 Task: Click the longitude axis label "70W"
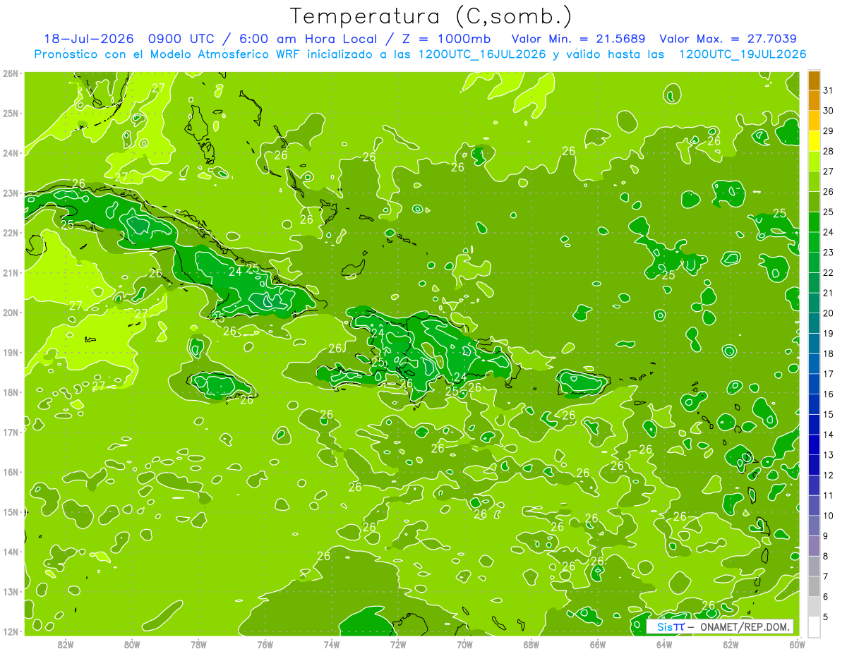click(464, 644)
